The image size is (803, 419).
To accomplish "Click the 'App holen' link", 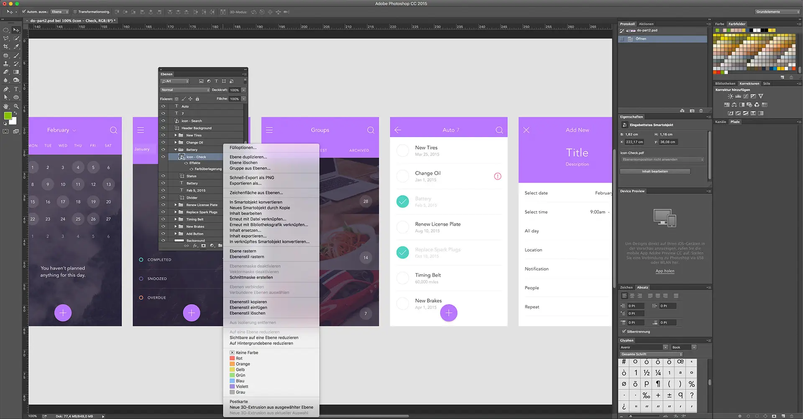I will [665, 271].
